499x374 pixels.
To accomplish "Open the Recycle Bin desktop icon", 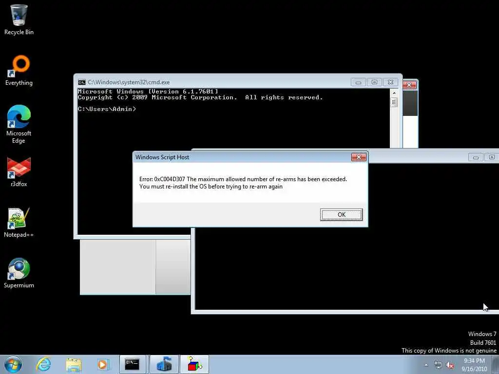I will pyautogui.click(x=19, y=19).
